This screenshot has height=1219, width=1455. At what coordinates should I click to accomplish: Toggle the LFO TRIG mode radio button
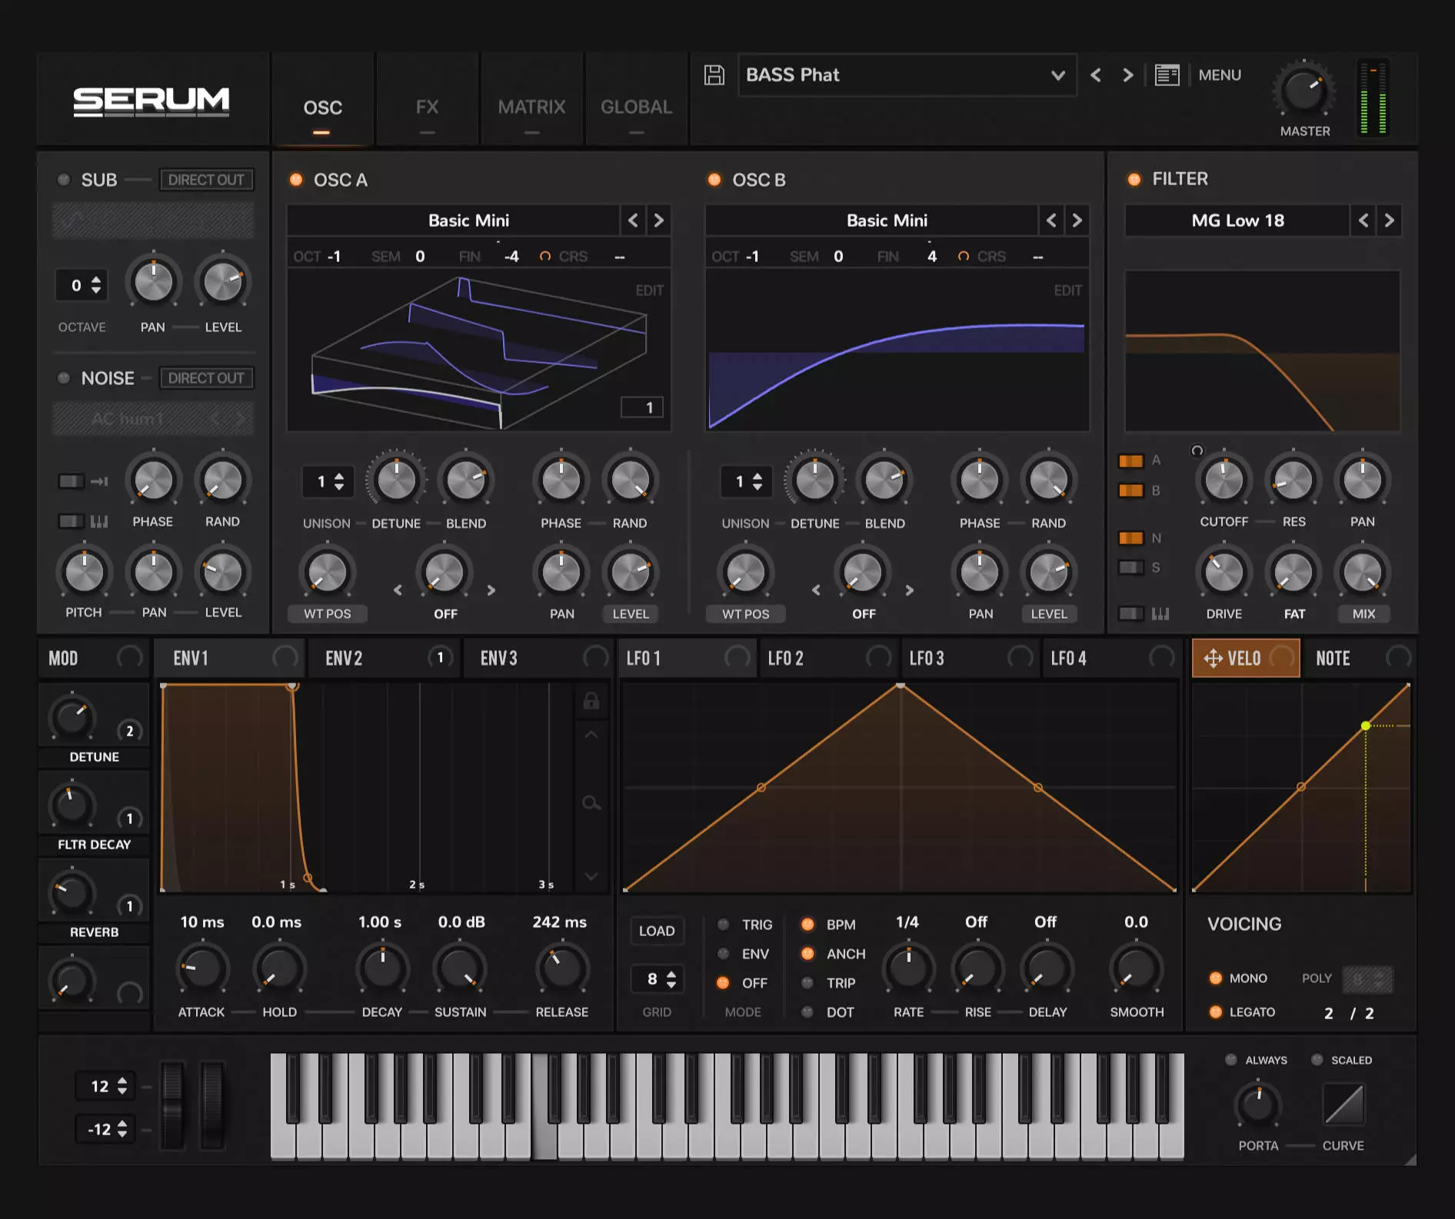pos(724,925)
